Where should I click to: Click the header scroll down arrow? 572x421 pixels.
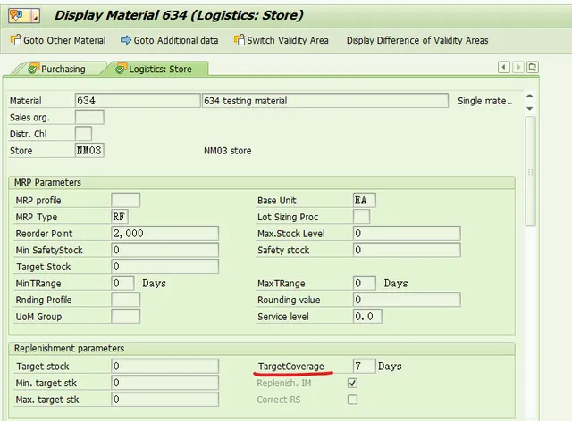pos(530,109)
